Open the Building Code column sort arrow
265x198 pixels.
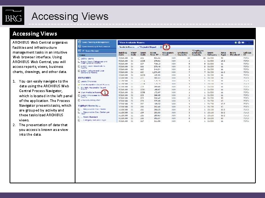(x=129, y=55)
